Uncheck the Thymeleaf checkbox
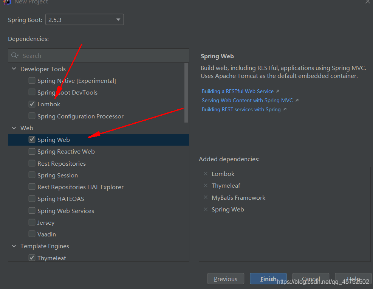 pos(32,258)
